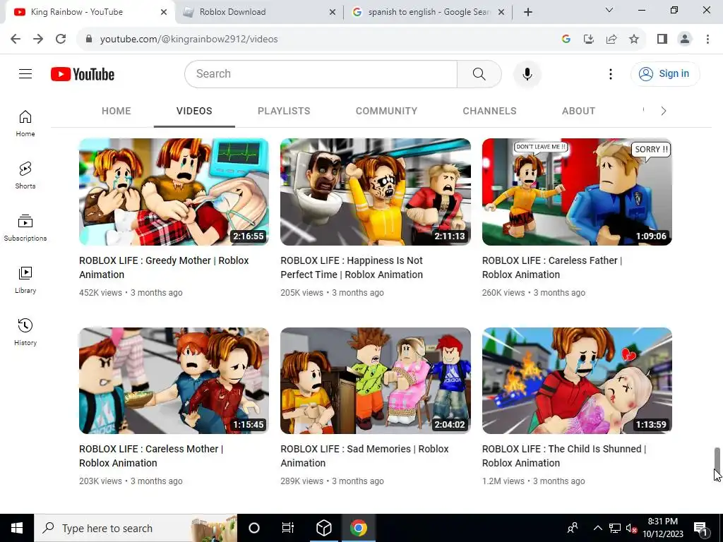
Task: Click Windows taskbar search box
Action: [136, 528]
